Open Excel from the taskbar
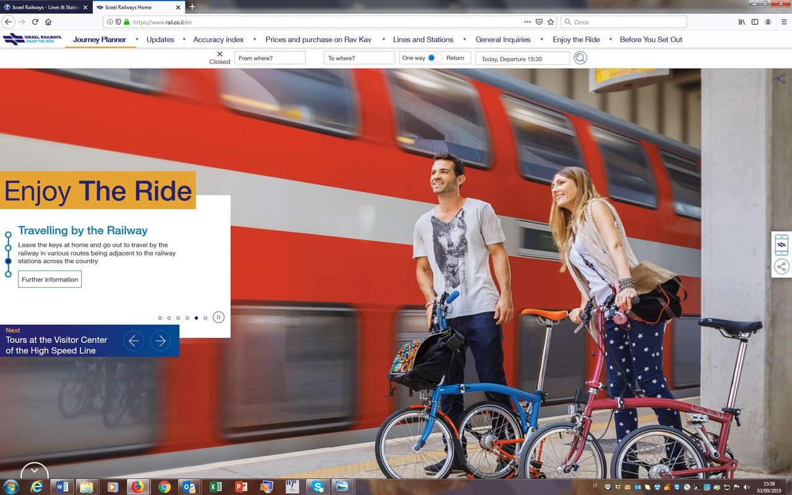The width and height of the screenshot is (792, 495). tap(215, 487)
